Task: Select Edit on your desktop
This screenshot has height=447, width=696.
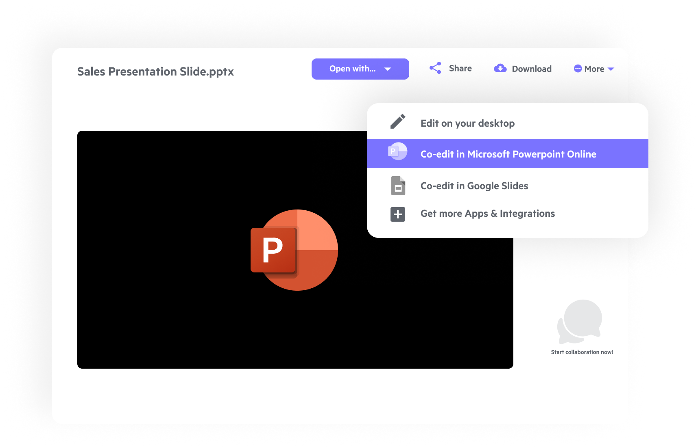Action: click(467, 123)
